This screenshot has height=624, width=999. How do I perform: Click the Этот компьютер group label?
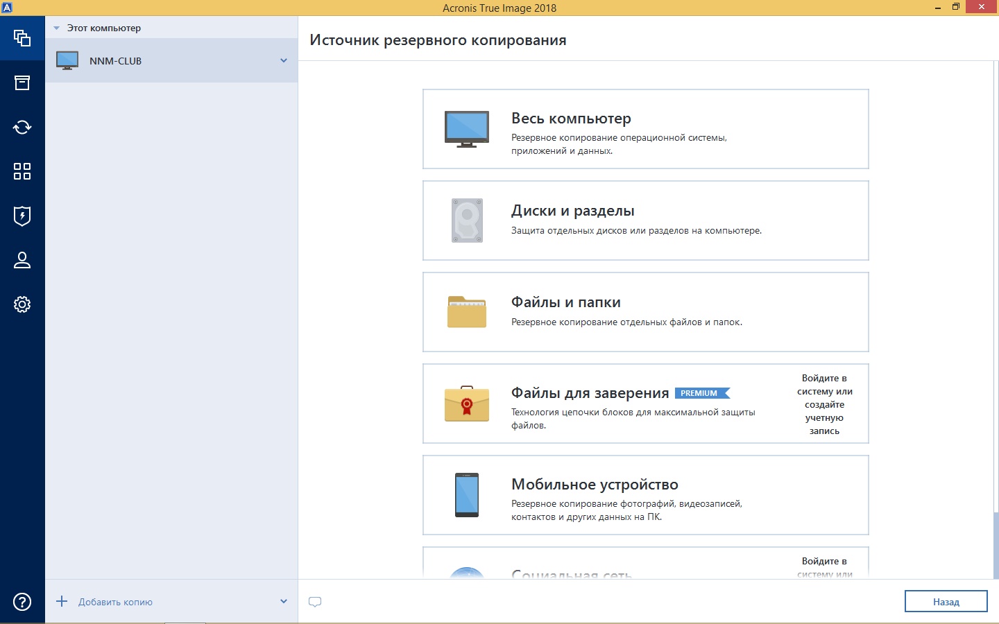click(x=104, y=28)
